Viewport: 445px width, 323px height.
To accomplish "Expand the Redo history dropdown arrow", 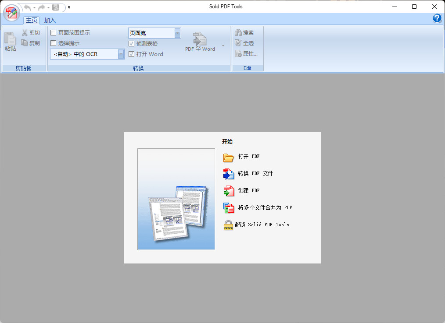I will point(49,7).
